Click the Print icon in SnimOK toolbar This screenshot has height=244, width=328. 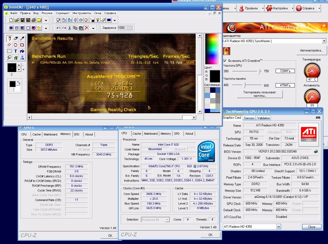click(x=33, y=20)
